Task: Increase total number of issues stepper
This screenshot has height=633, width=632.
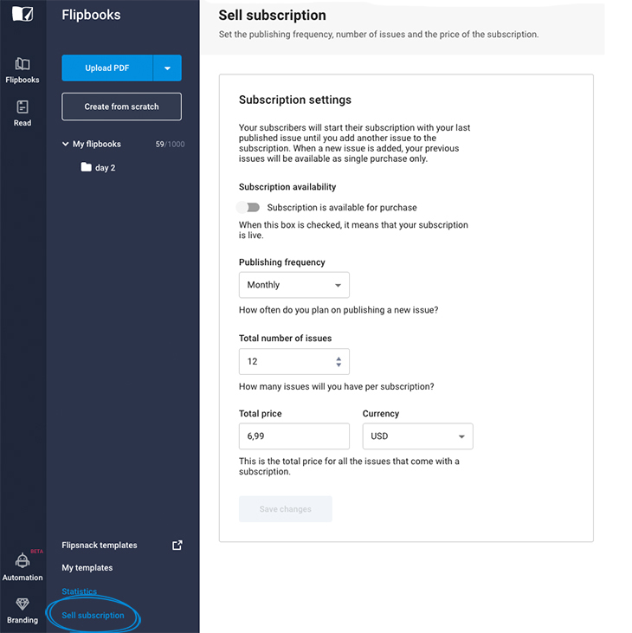Action: click(x=339, y=358)
